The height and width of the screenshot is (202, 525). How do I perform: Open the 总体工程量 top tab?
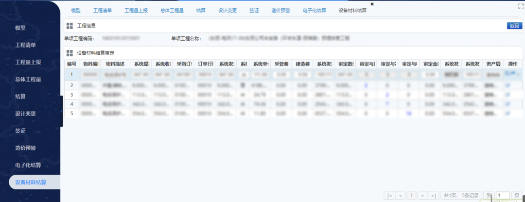click(172, 10)
